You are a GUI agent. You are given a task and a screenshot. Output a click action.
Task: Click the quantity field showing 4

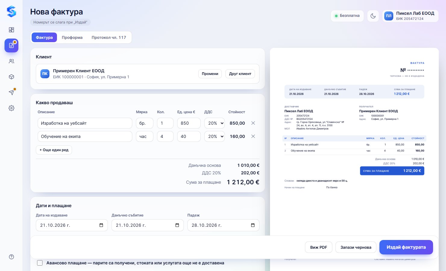coord(165,136)
